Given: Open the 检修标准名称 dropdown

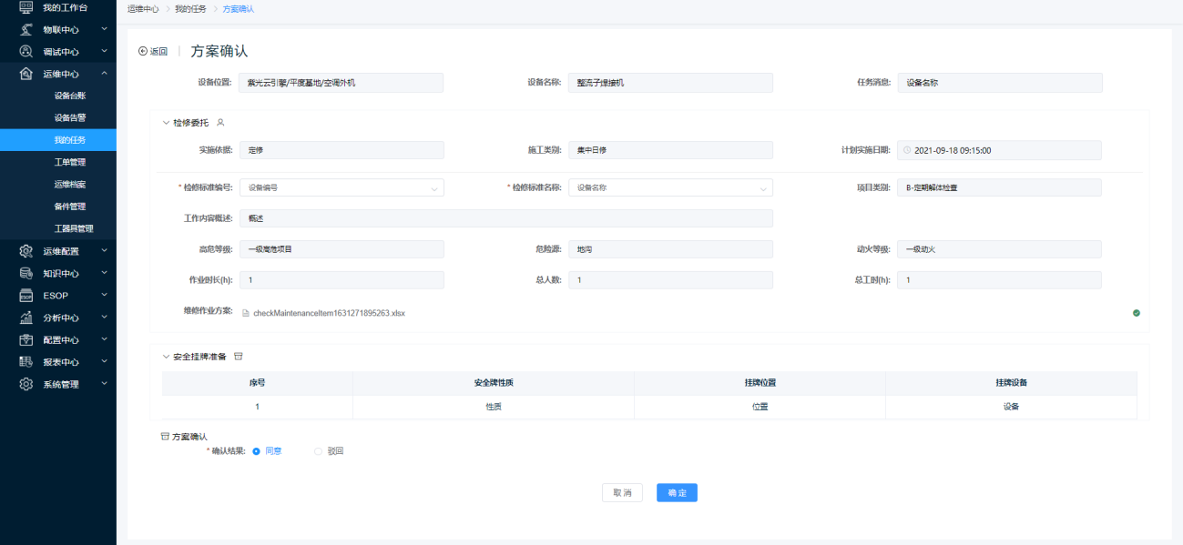Looking at the screenshot, I should (x=670, y=188).
